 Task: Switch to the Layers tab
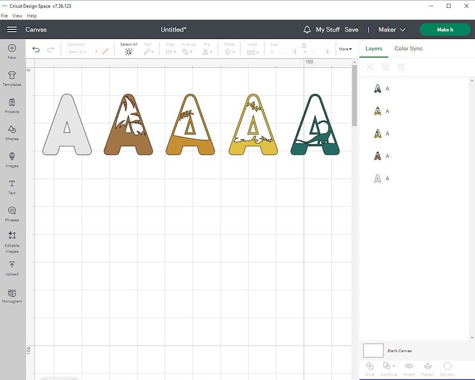click(x=373, y=48)
